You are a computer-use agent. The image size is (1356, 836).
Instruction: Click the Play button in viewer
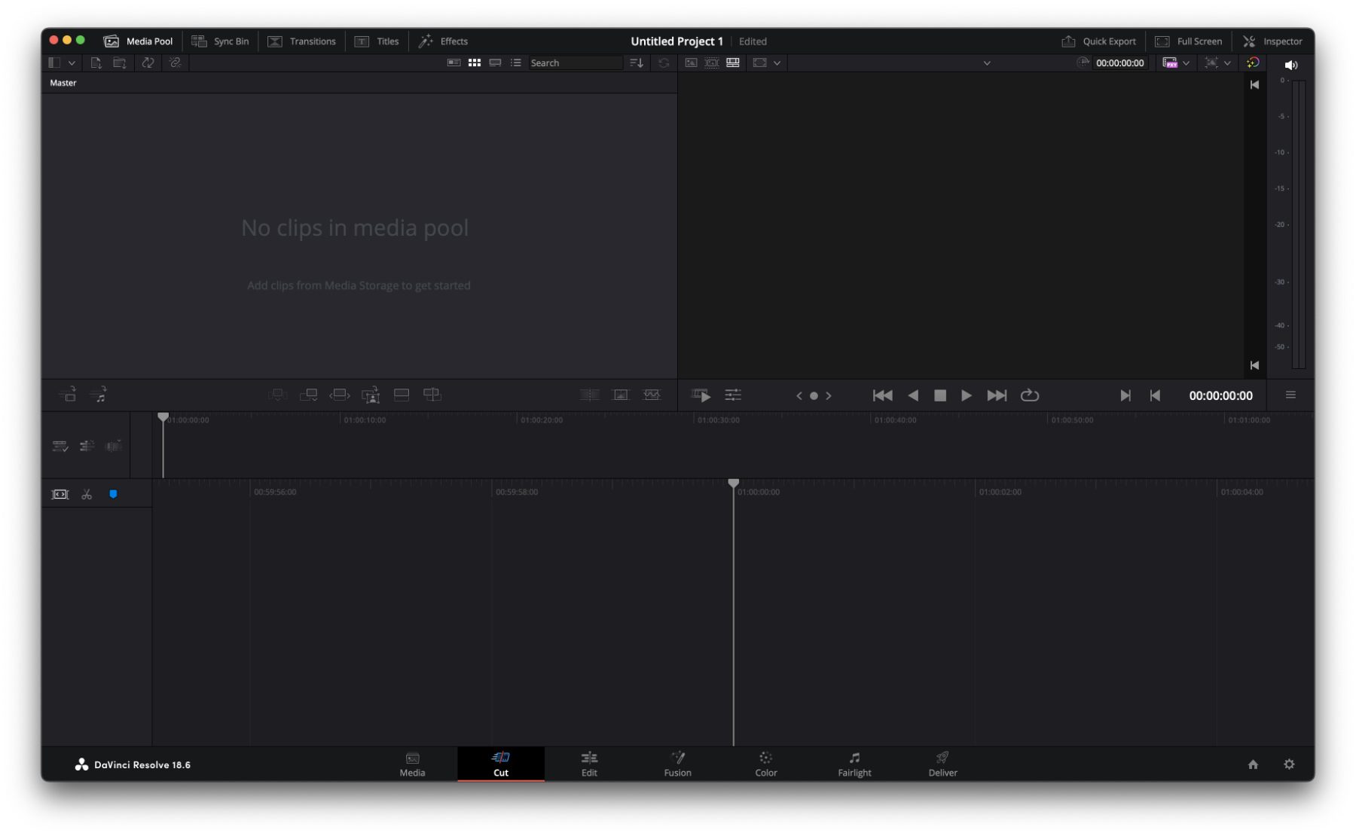(966, 396)
